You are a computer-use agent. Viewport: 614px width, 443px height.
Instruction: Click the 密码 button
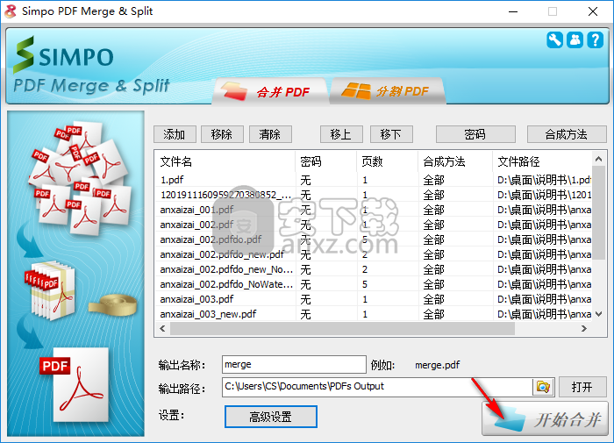click(475, 134)
